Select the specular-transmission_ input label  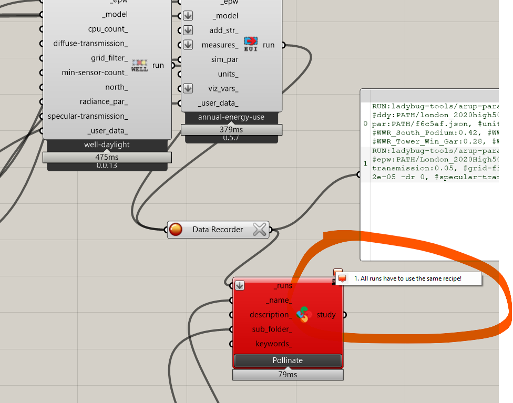tap(88, 116)
